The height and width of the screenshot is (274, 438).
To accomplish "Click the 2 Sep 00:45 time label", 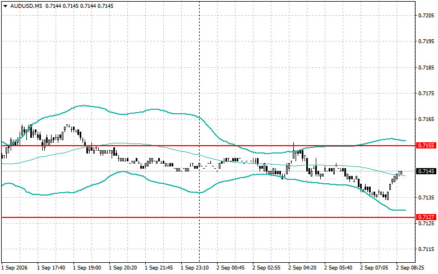I will pyautogui.click(x=230, y=268).
